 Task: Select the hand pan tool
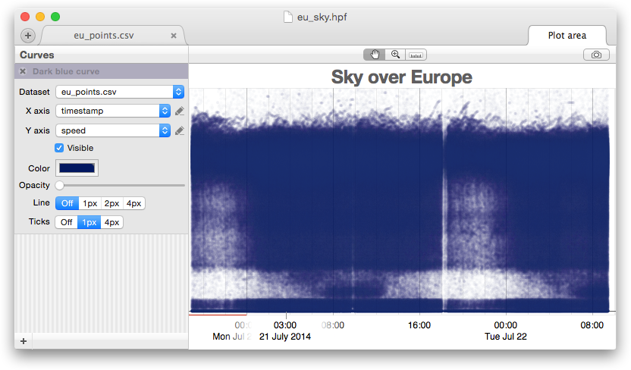tap(374, 55)
